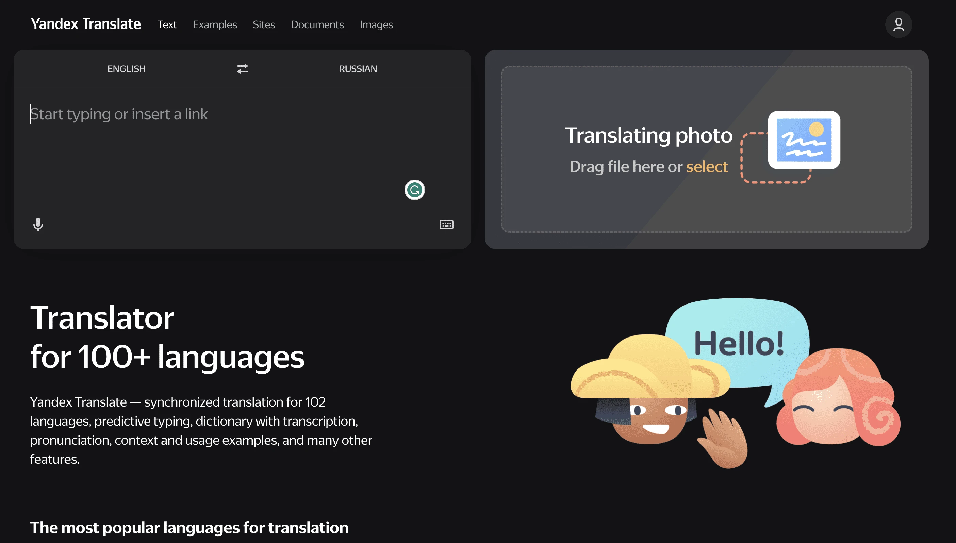Click the ENGLISH source language selector
Image resolution: width=956 pixels, height=543 pixels.
point(126,68)
